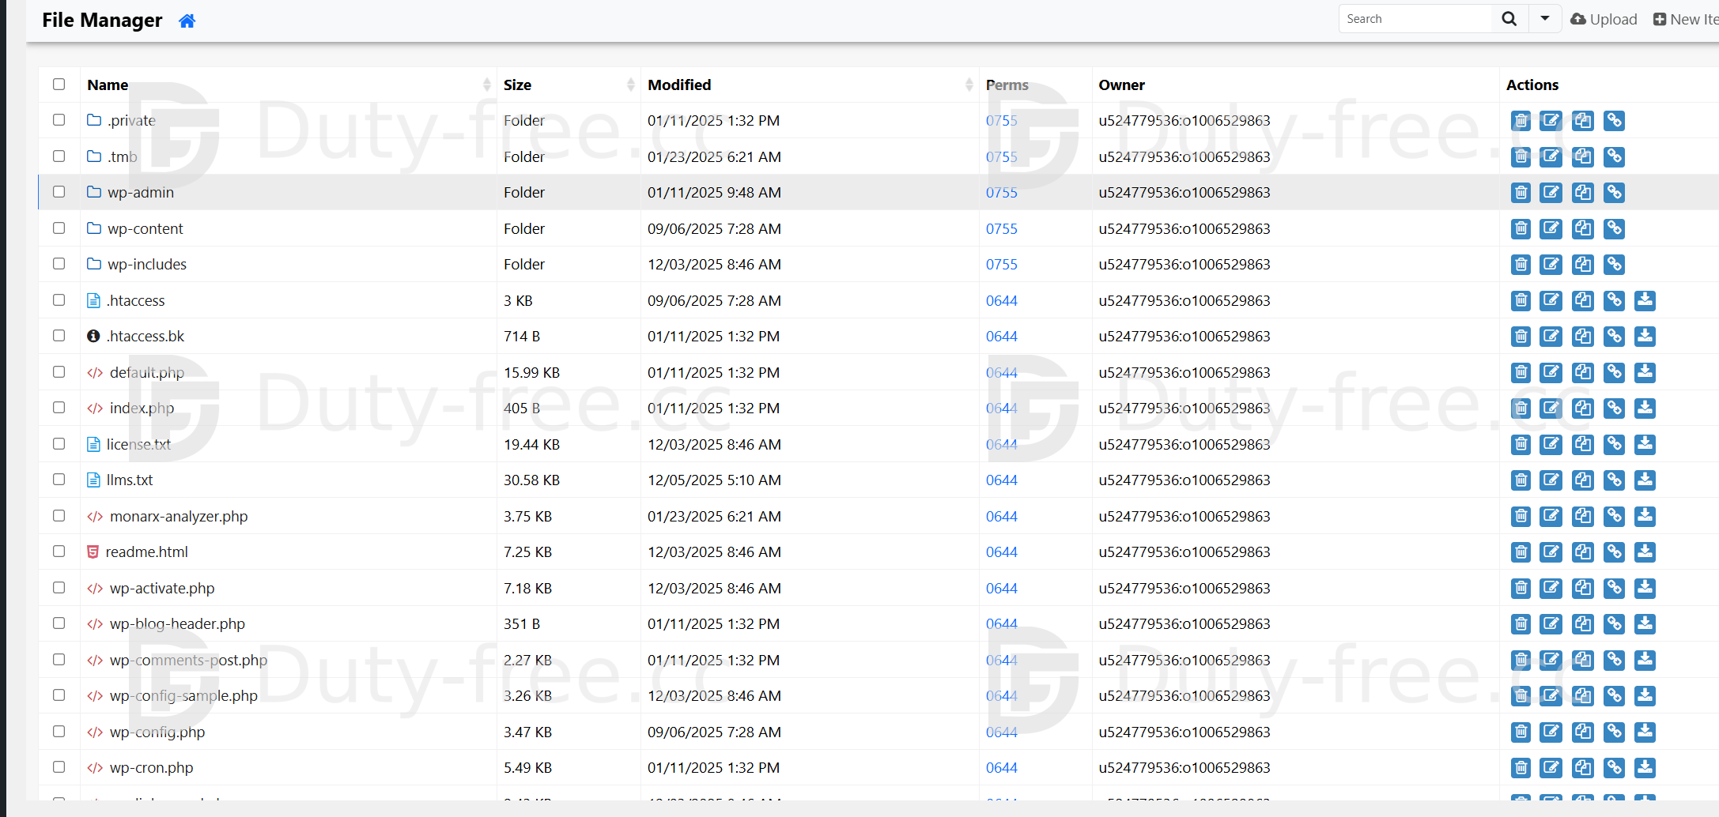The width and height of the screenshot is (1719, 817).
Task: Download the license.txt file
Action: [1645, 445]
